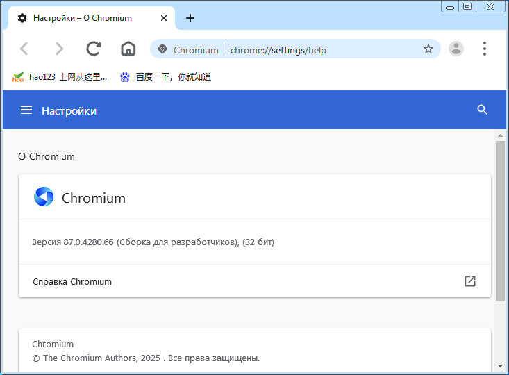Open Справка Chromium external link icon
This screenshot has height=375, width=509.
pos(469,281)
